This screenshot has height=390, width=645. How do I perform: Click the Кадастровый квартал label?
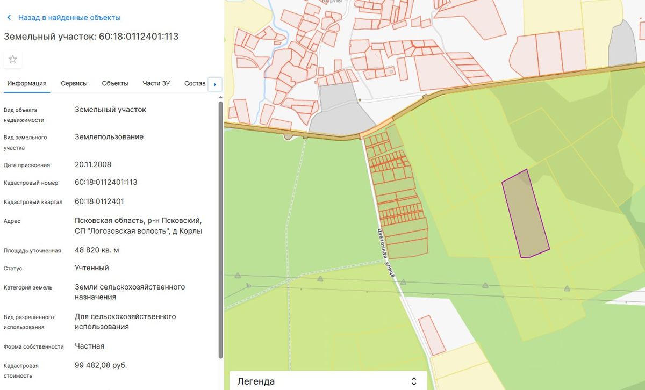(x=33, y=203)
